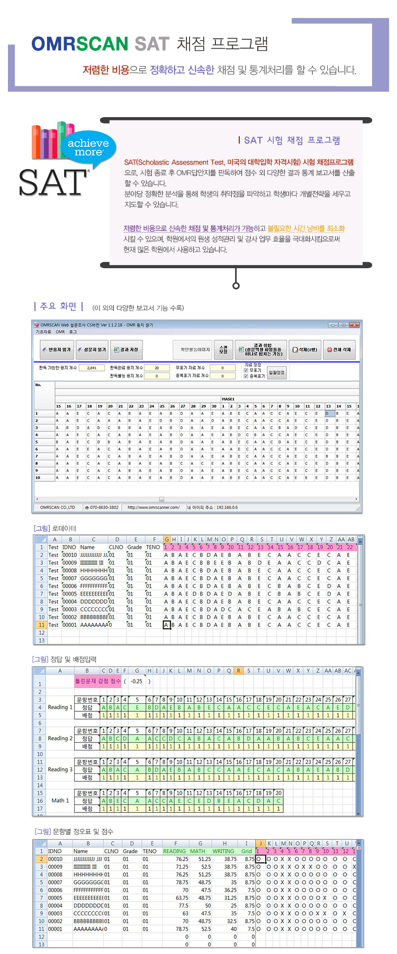Open the OMR menu
The width and height of the screenshot is (397, 954).
coord(60,332)
